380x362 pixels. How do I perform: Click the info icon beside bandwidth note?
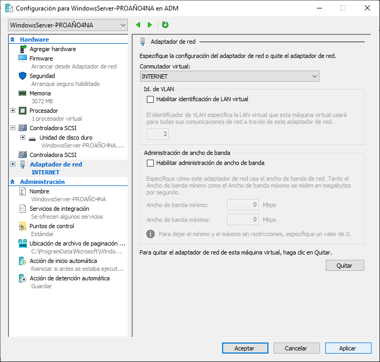[151, 234]
